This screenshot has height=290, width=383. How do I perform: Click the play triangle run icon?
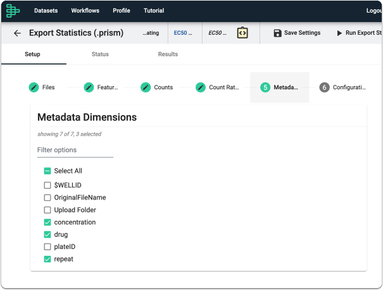pyautogui.click(x=339, y=33)
